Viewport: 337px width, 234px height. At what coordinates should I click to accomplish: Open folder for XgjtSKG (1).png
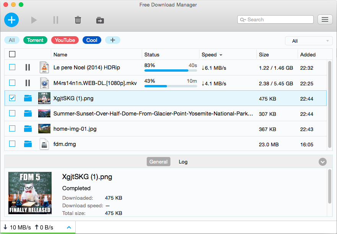tap(28, 98)
